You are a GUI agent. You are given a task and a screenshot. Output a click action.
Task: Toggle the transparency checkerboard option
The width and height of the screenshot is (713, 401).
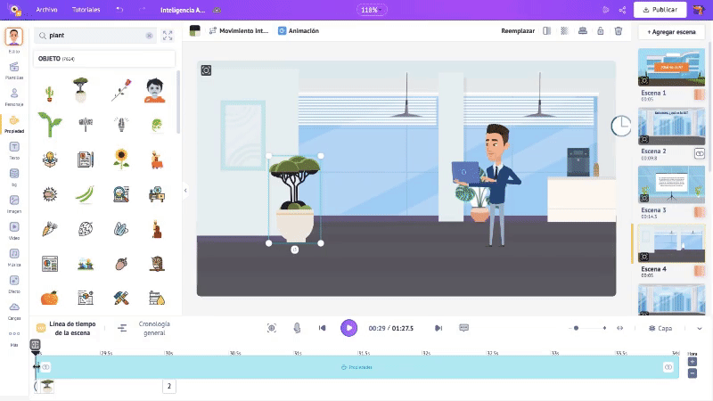pos(564,30)
